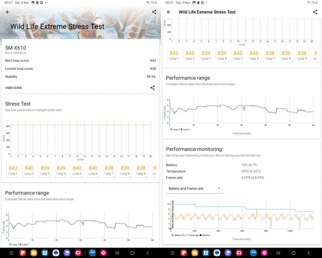Click the Battery 10% to 7% value

(x=249, y=165)
